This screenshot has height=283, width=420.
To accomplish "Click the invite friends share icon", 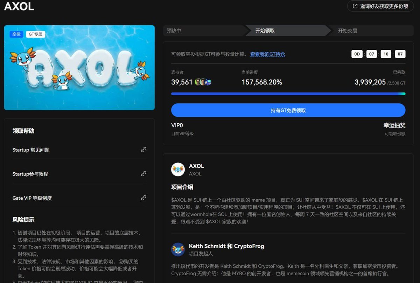I will 355,6.
